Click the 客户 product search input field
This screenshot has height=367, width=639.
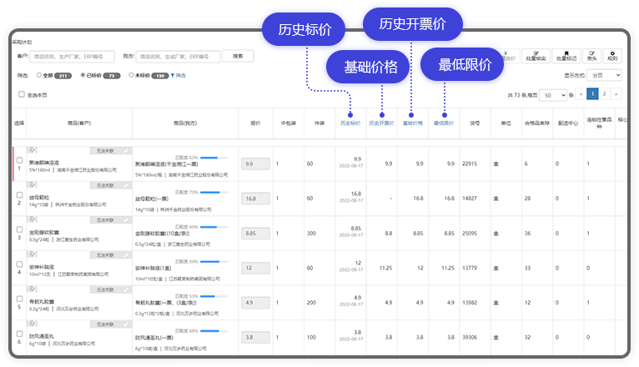click(x=73, y=57)
